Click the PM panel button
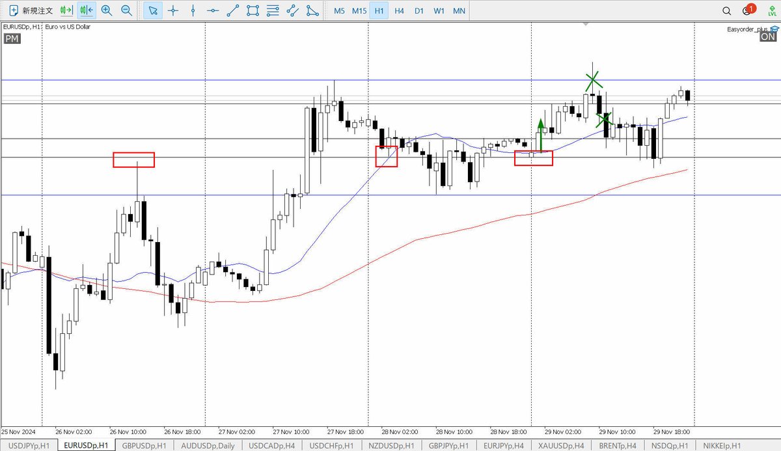Image resolution: width=781 pixels, height=451 pixels. (12, 39)
